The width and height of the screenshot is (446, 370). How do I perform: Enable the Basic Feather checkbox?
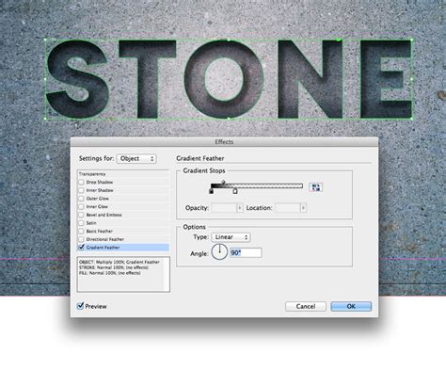click(81, 231)
